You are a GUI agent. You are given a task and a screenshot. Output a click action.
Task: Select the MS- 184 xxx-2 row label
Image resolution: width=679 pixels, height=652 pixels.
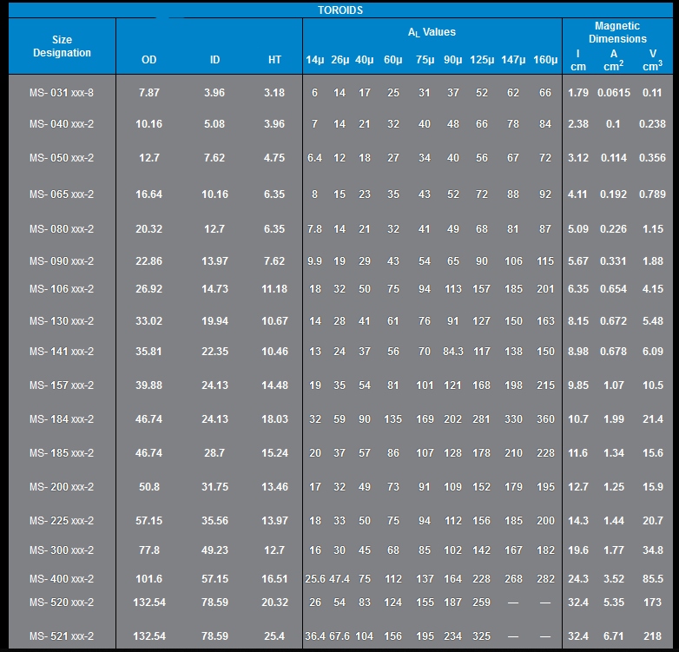tap(62, 419)
